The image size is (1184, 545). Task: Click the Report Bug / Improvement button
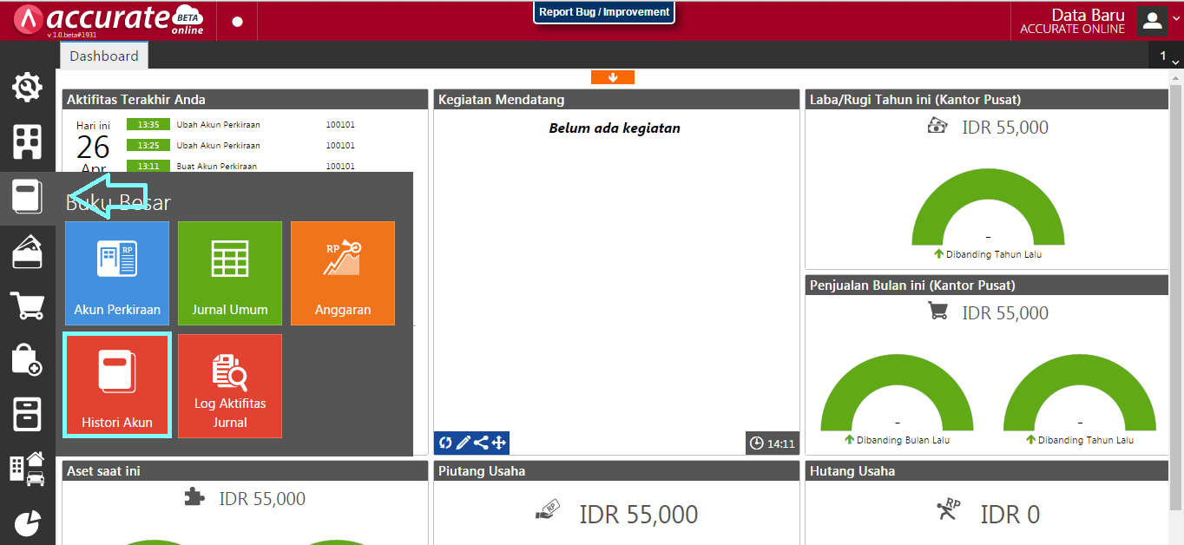coord(604,13)
